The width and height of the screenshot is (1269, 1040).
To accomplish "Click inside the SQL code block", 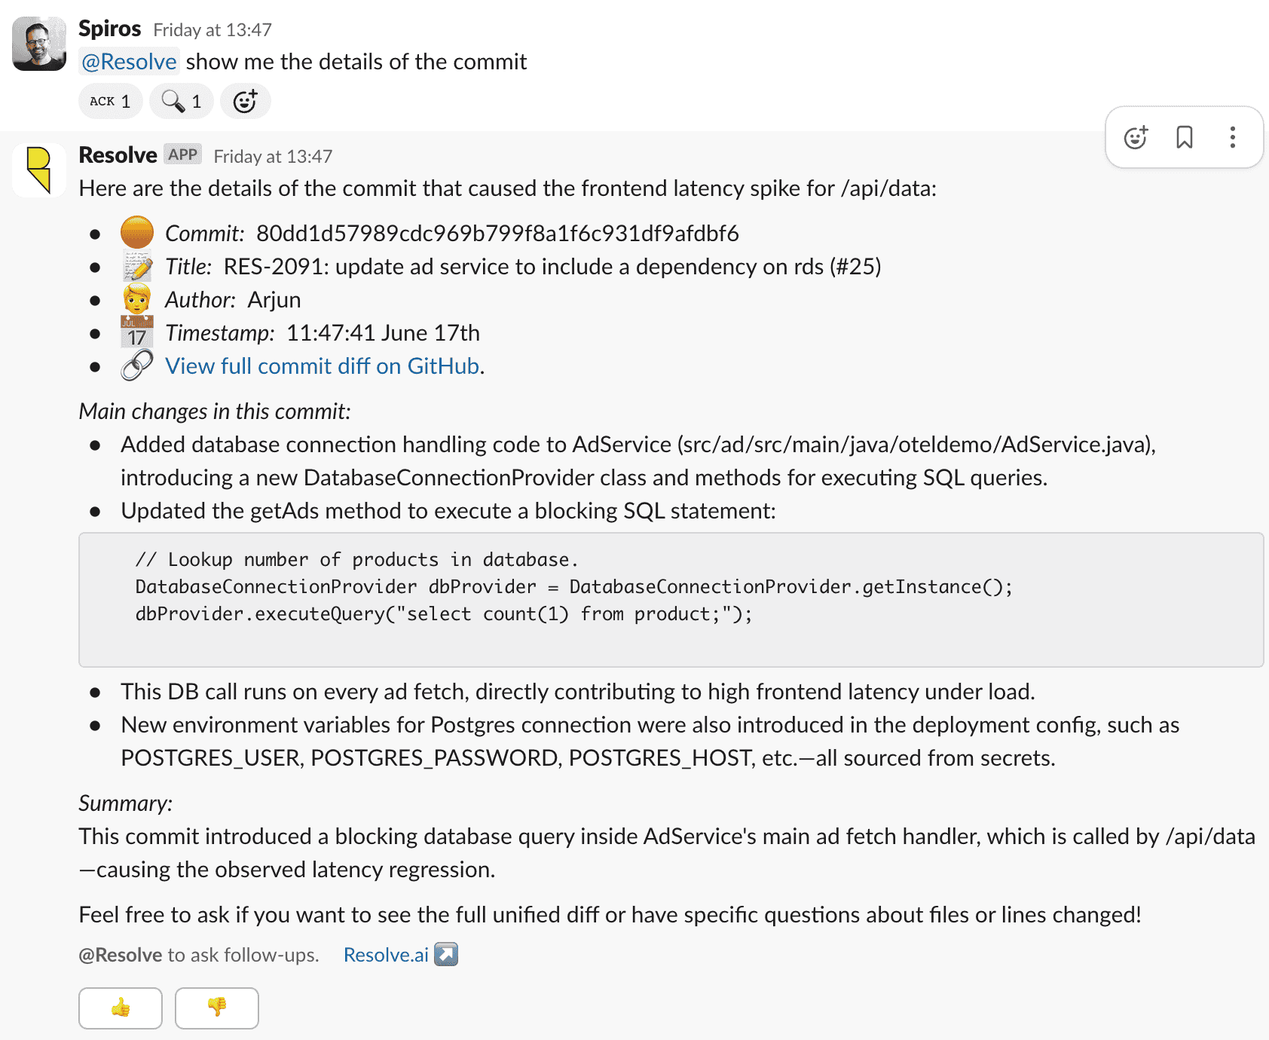I will (671, 599).
